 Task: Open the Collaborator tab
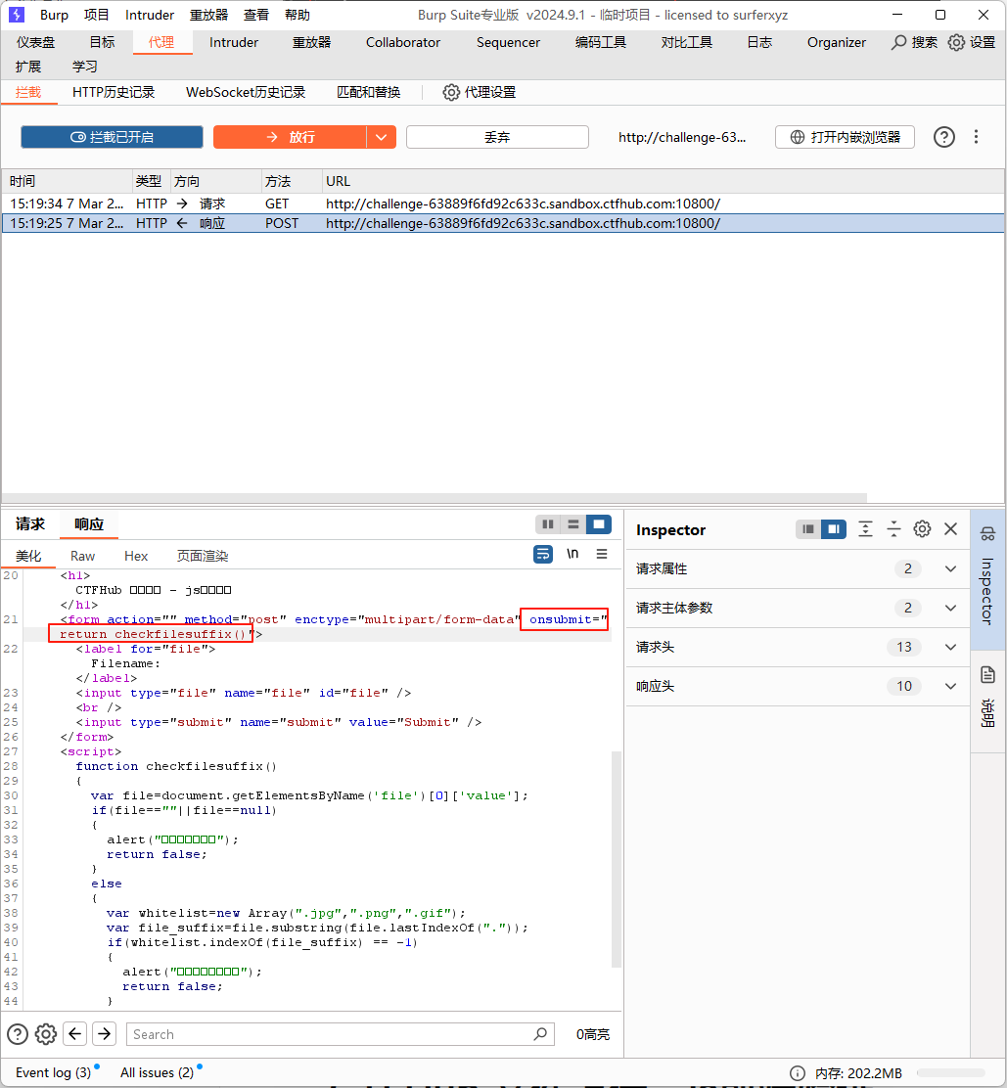403,42
